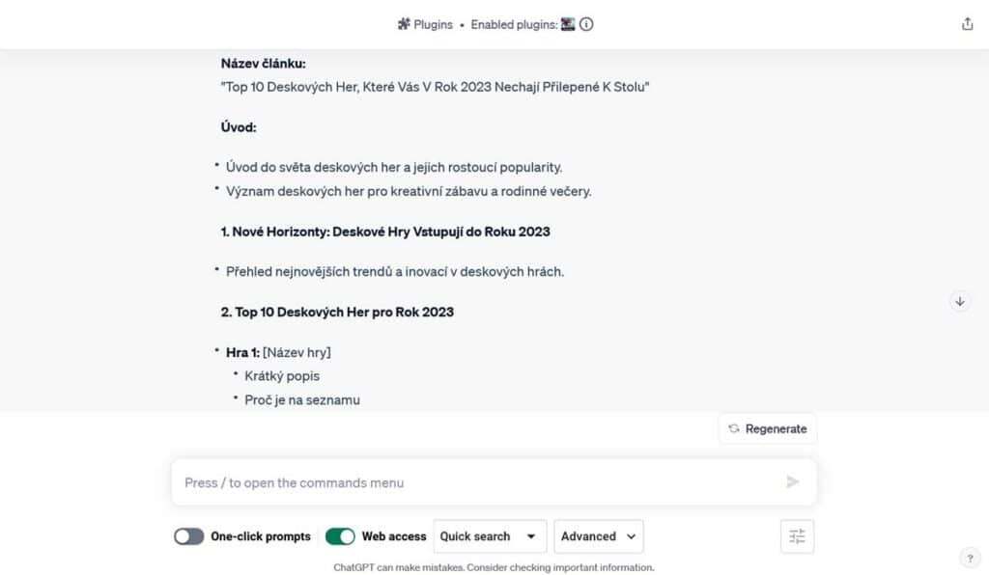Click the scroll-to-bottom arrow icon
This screenshot has height=575, width=989.
click(960, 301)
